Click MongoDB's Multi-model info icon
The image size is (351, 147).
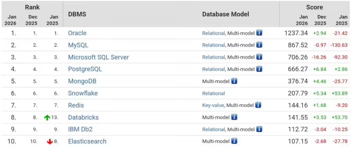pos(234,81)
